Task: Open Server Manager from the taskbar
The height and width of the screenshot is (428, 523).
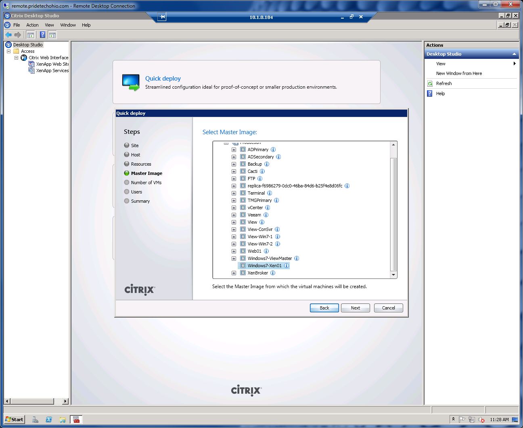Action: [35, 420]
